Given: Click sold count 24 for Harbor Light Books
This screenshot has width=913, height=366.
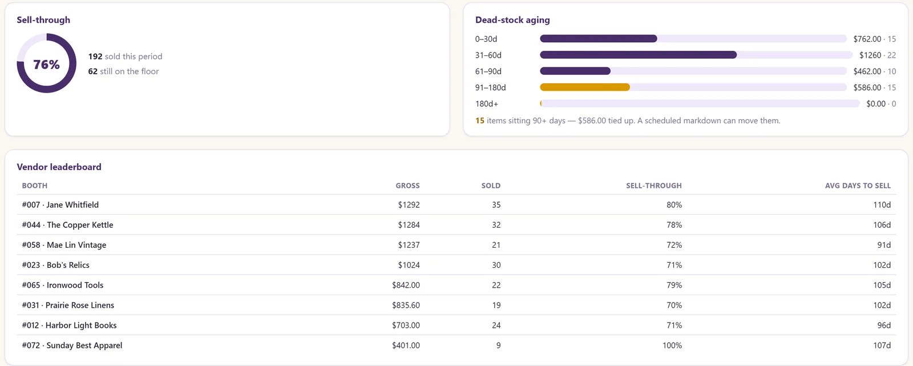Looking at the screenshot, I should [496, 325].
